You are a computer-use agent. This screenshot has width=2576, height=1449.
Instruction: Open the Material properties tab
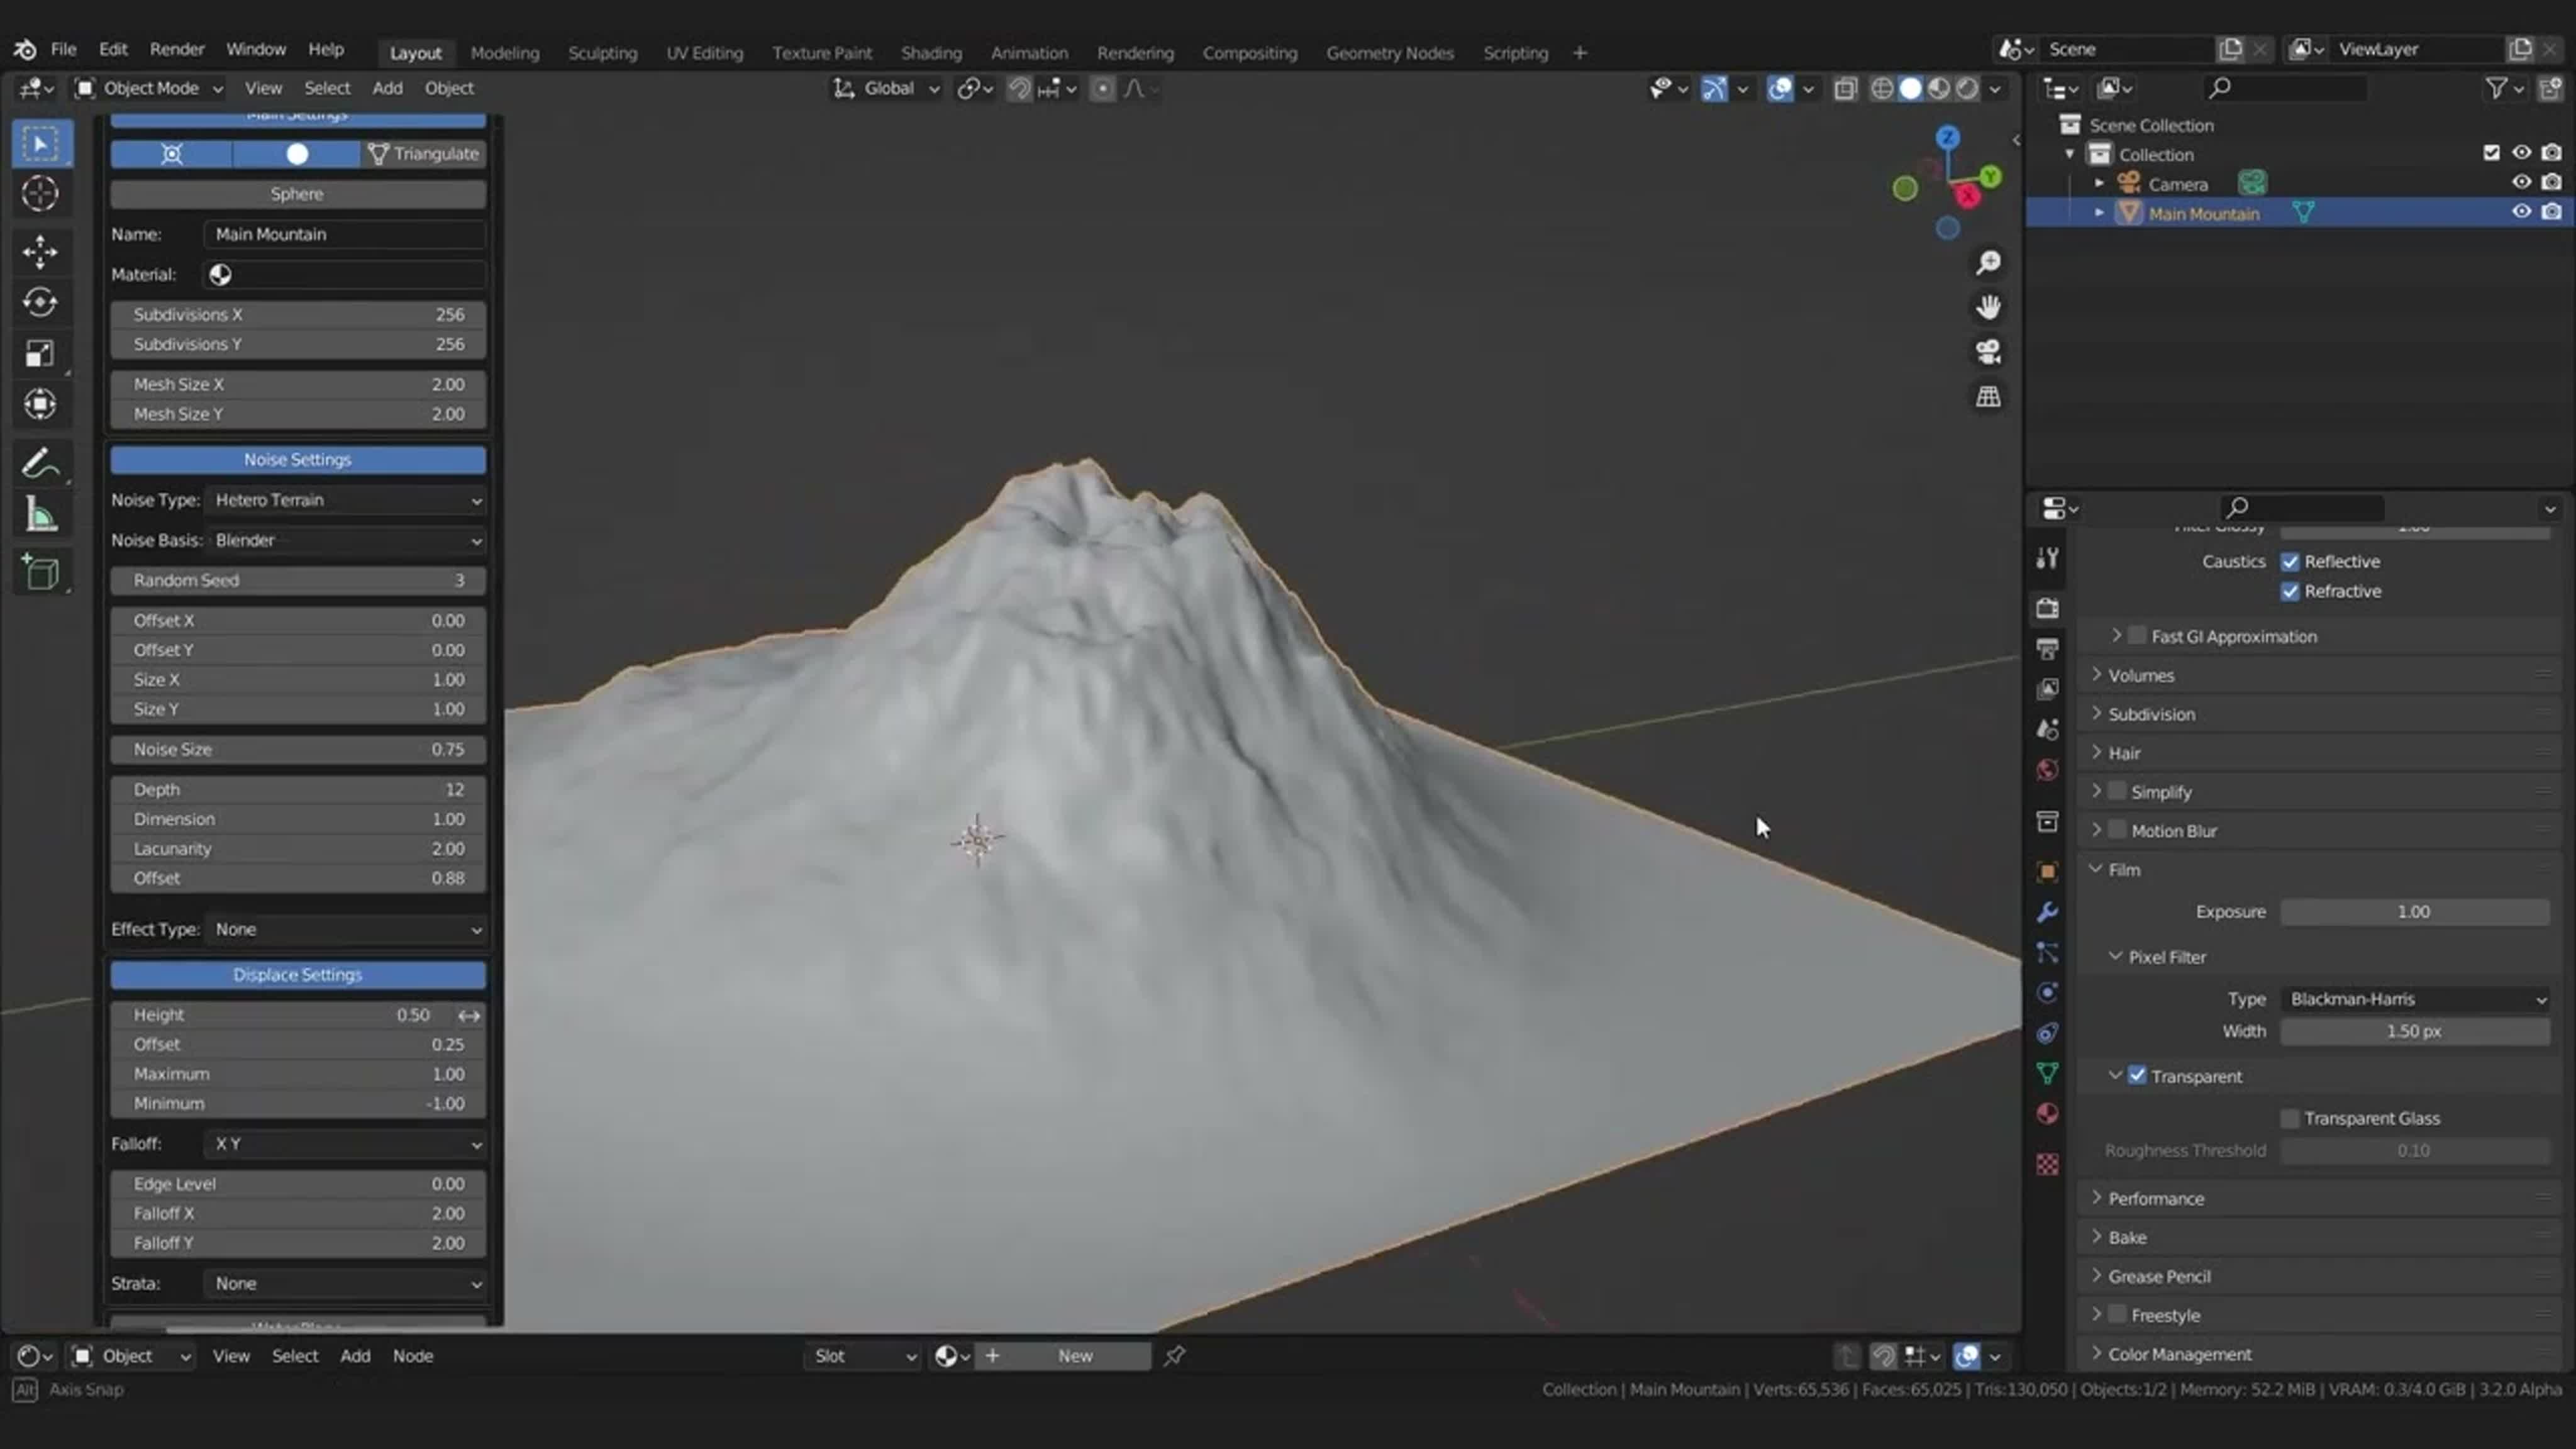2047,1114
